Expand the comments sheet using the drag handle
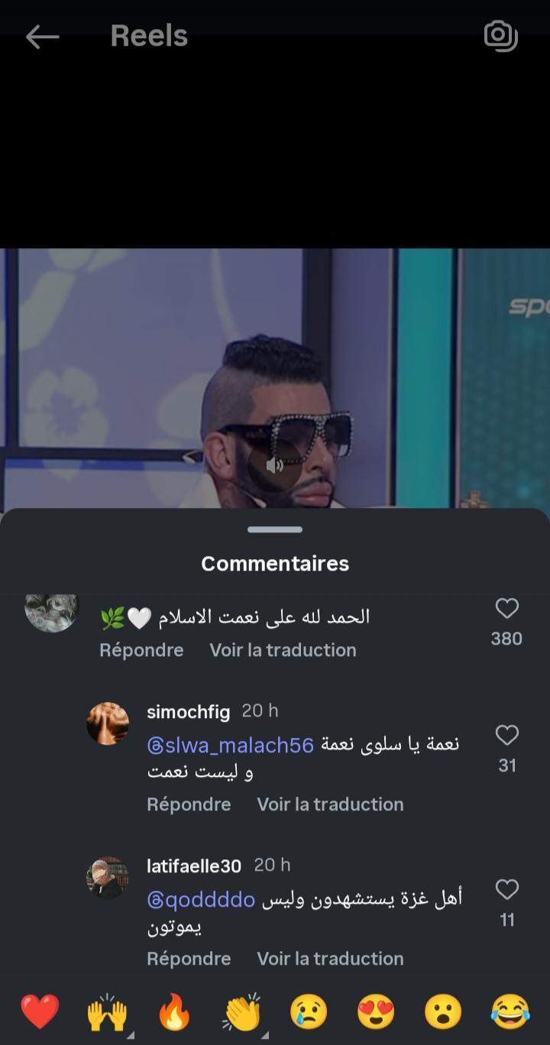The width and height of the screenshot is (550, 1045). pos(275,529)
